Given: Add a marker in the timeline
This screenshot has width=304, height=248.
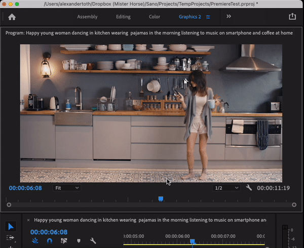Looking at the screenshot, I should pyautogui.click(x=79, y=241).
